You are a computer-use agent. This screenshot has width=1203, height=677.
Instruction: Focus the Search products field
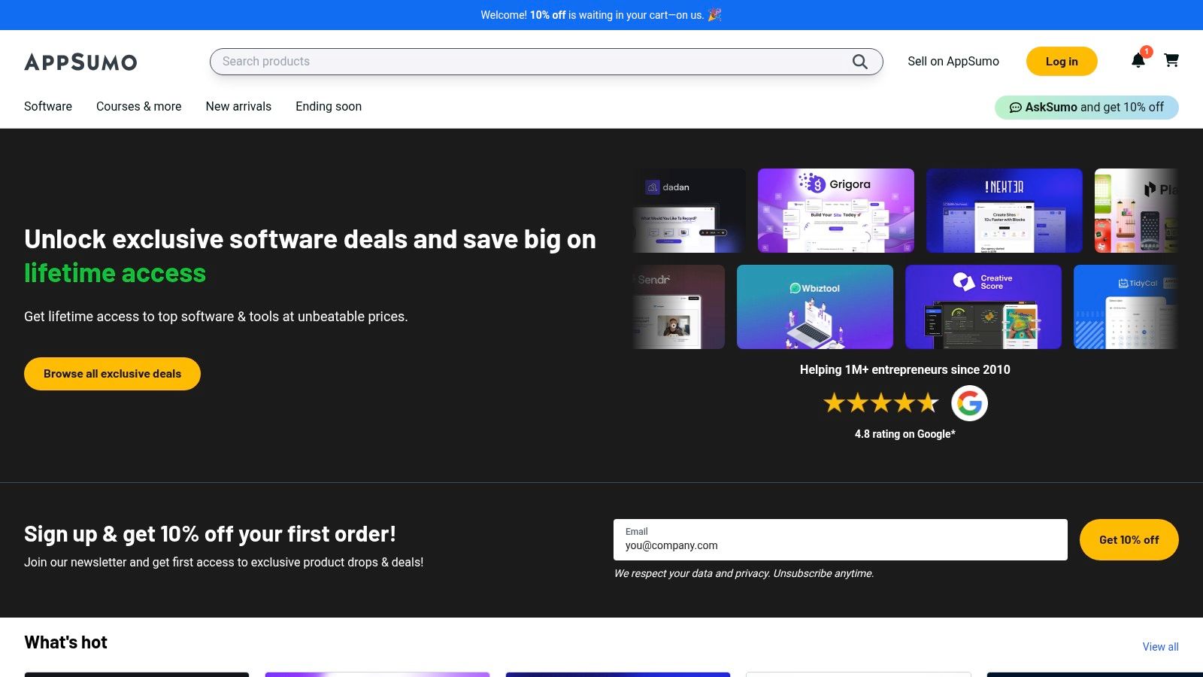pos(546,62)
